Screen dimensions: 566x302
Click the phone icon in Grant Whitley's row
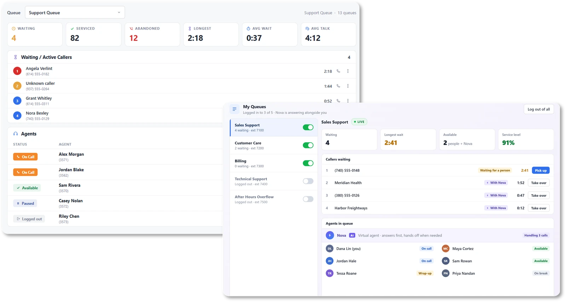338,101
